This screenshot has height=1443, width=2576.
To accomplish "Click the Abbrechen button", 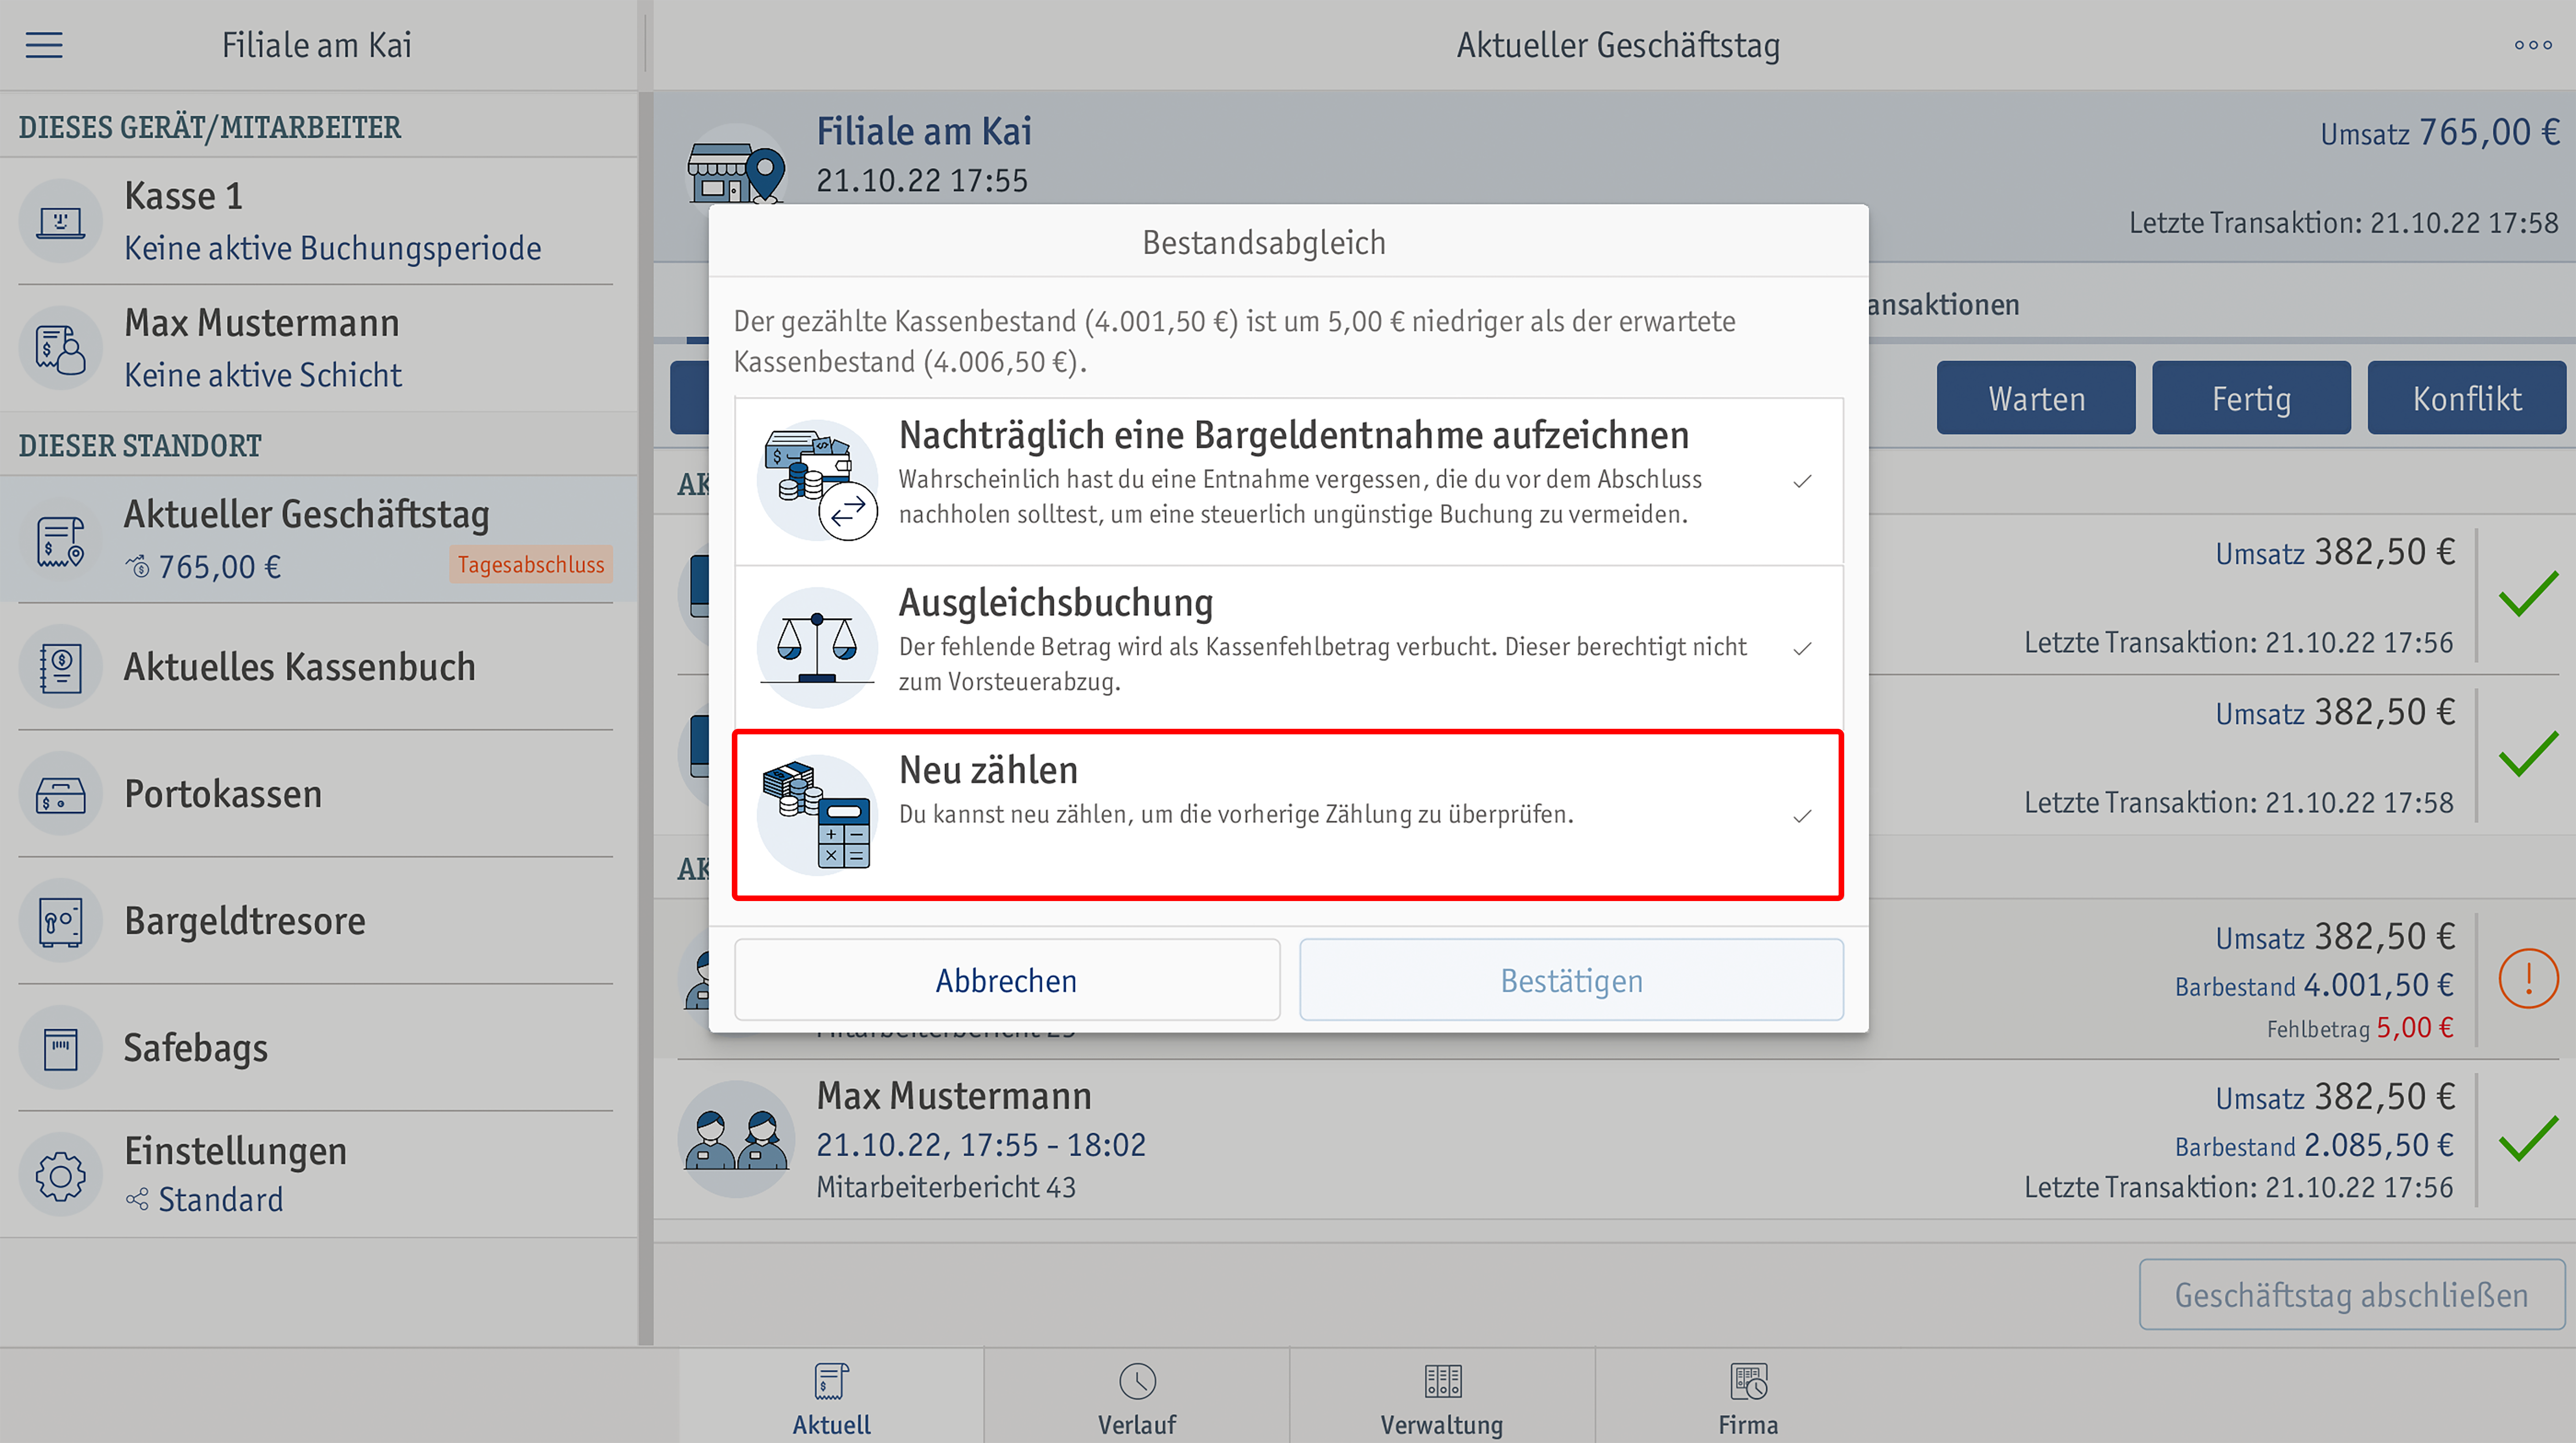I will click(1007, 980).
